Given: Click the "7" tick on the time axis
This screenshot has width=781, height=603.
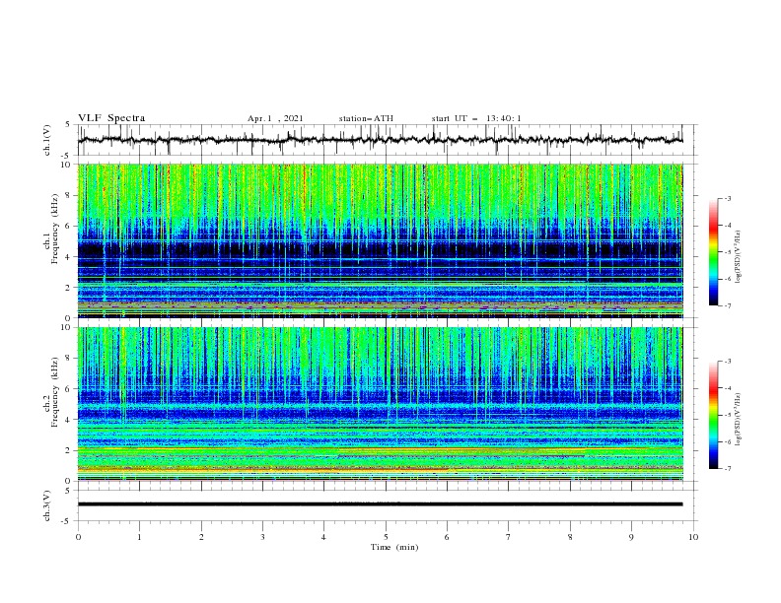Looking at the screenshot, I should (509, 537).
